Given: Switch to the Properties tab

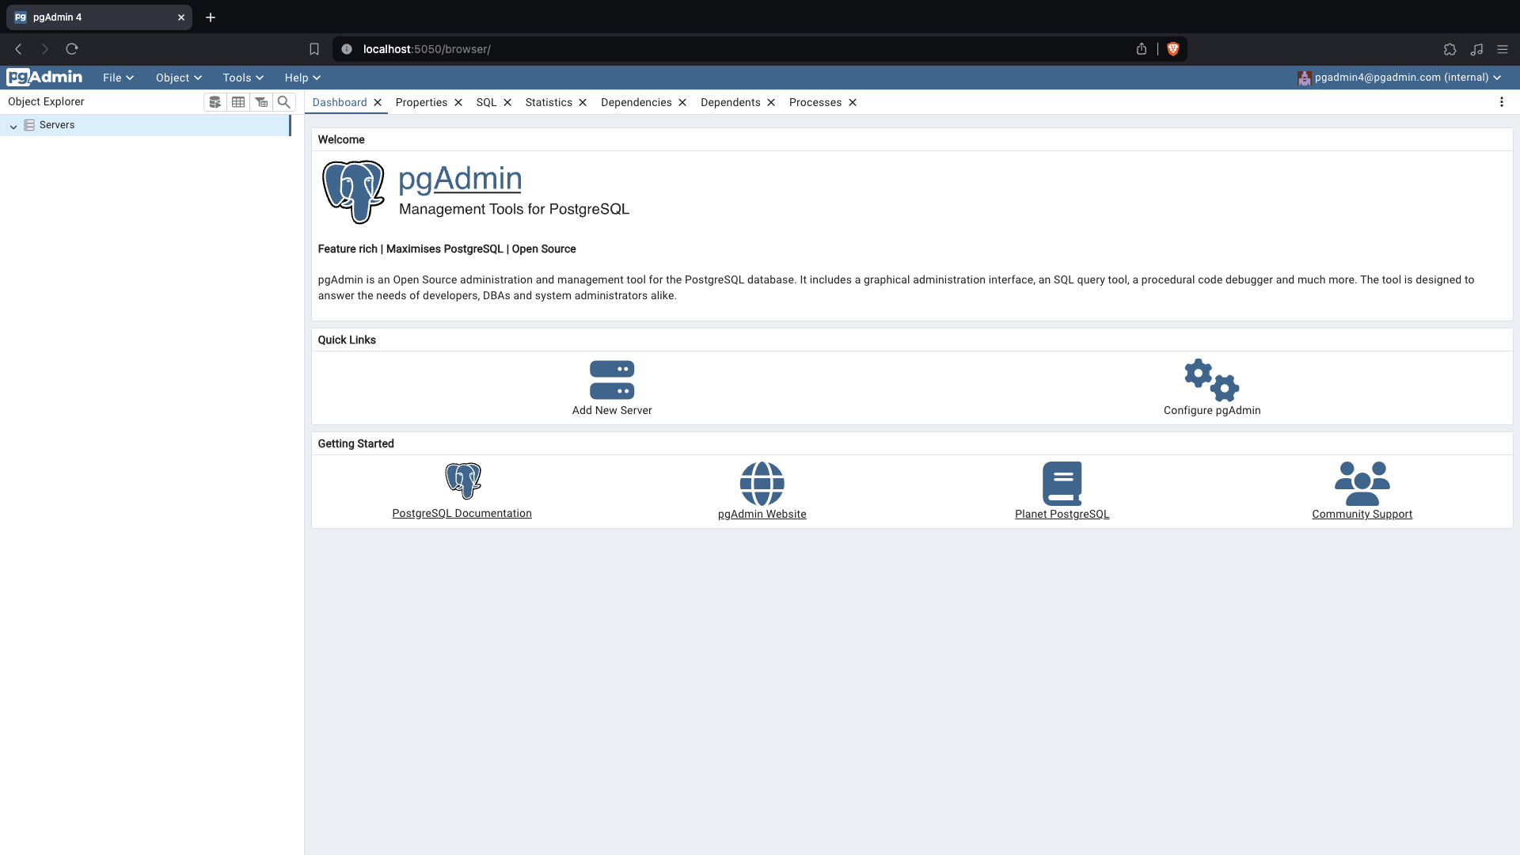Looking at the screenshot, I should (420, 101).
